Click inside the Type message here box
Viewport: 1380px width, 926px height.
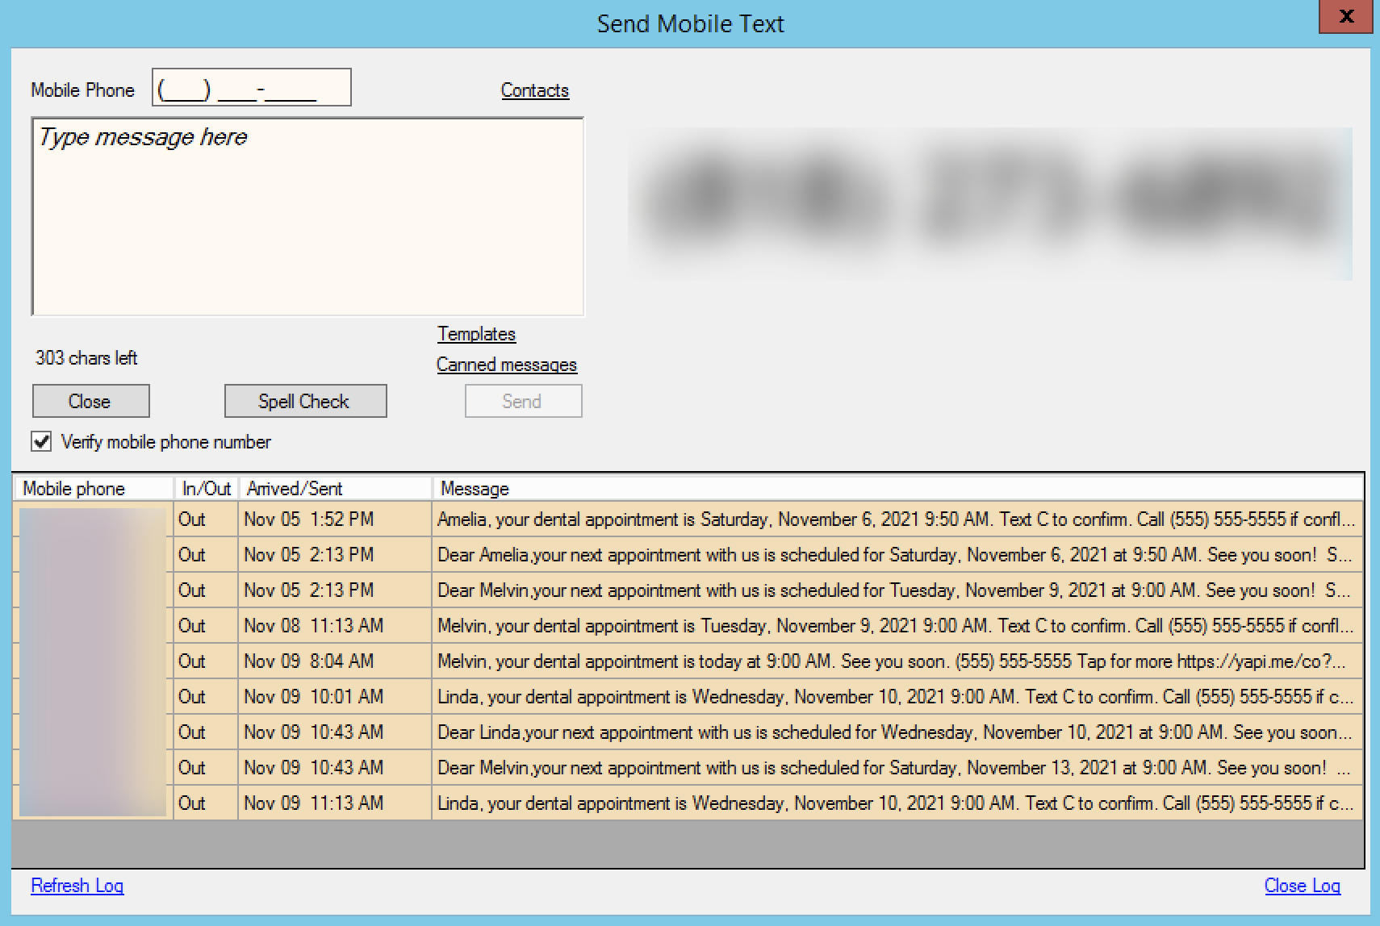307,216
